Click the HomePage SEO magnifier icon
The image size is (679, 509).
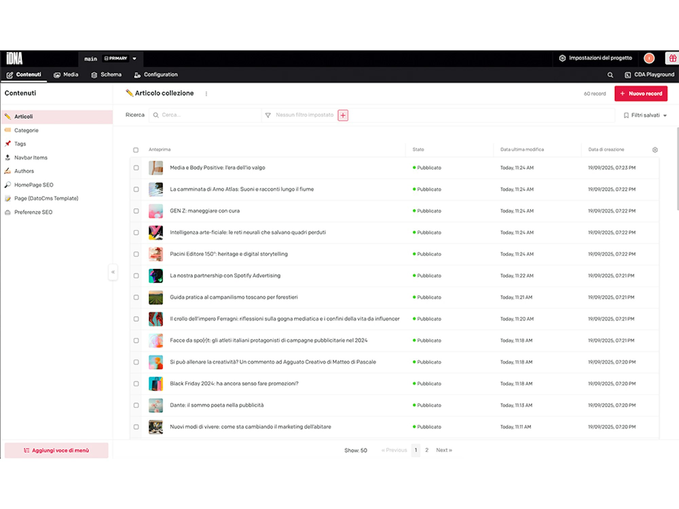click(8, 185)
